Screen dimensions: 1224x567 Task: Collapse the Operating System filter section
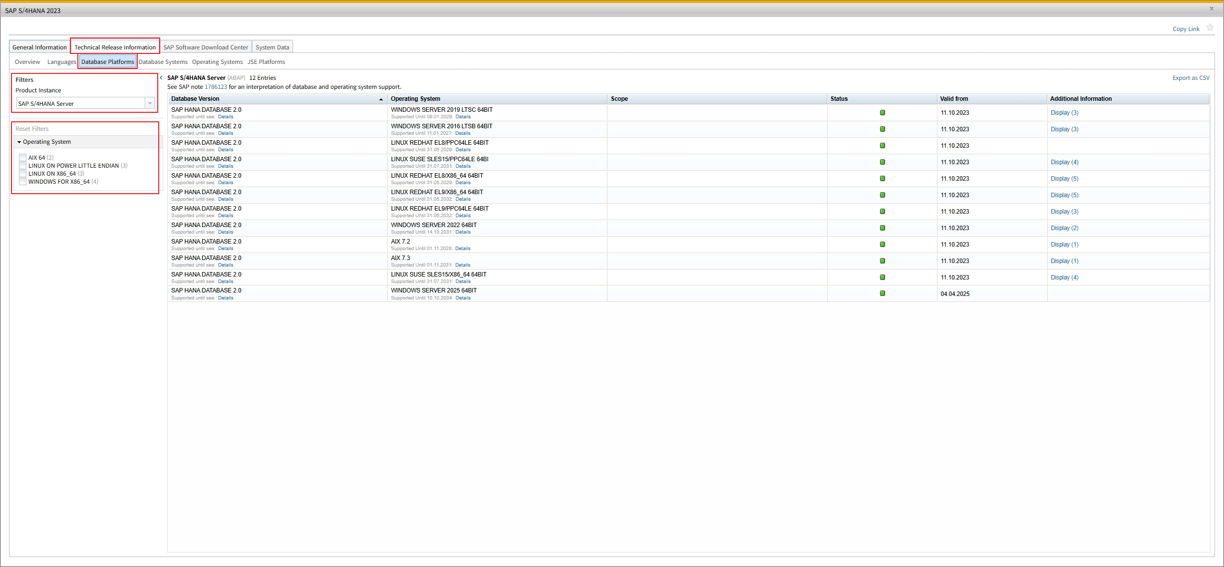pyautogui.click(x=19, y=142)
